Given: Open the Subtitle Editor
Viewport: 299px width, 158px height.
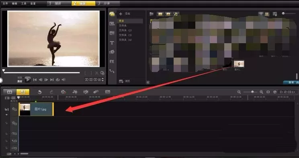Looking at the screenshot, I should (108, 92).
